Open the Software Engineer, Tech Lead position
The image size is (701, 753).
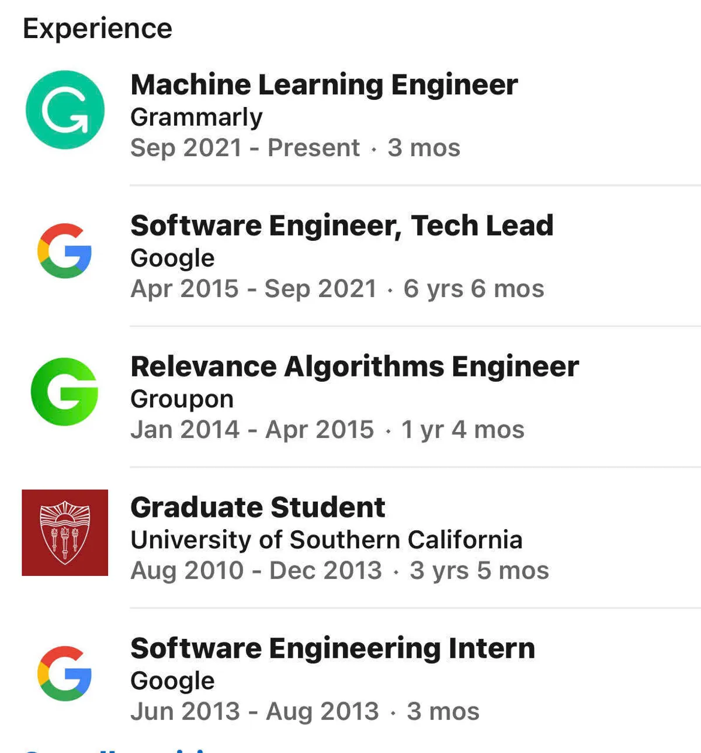342,226
